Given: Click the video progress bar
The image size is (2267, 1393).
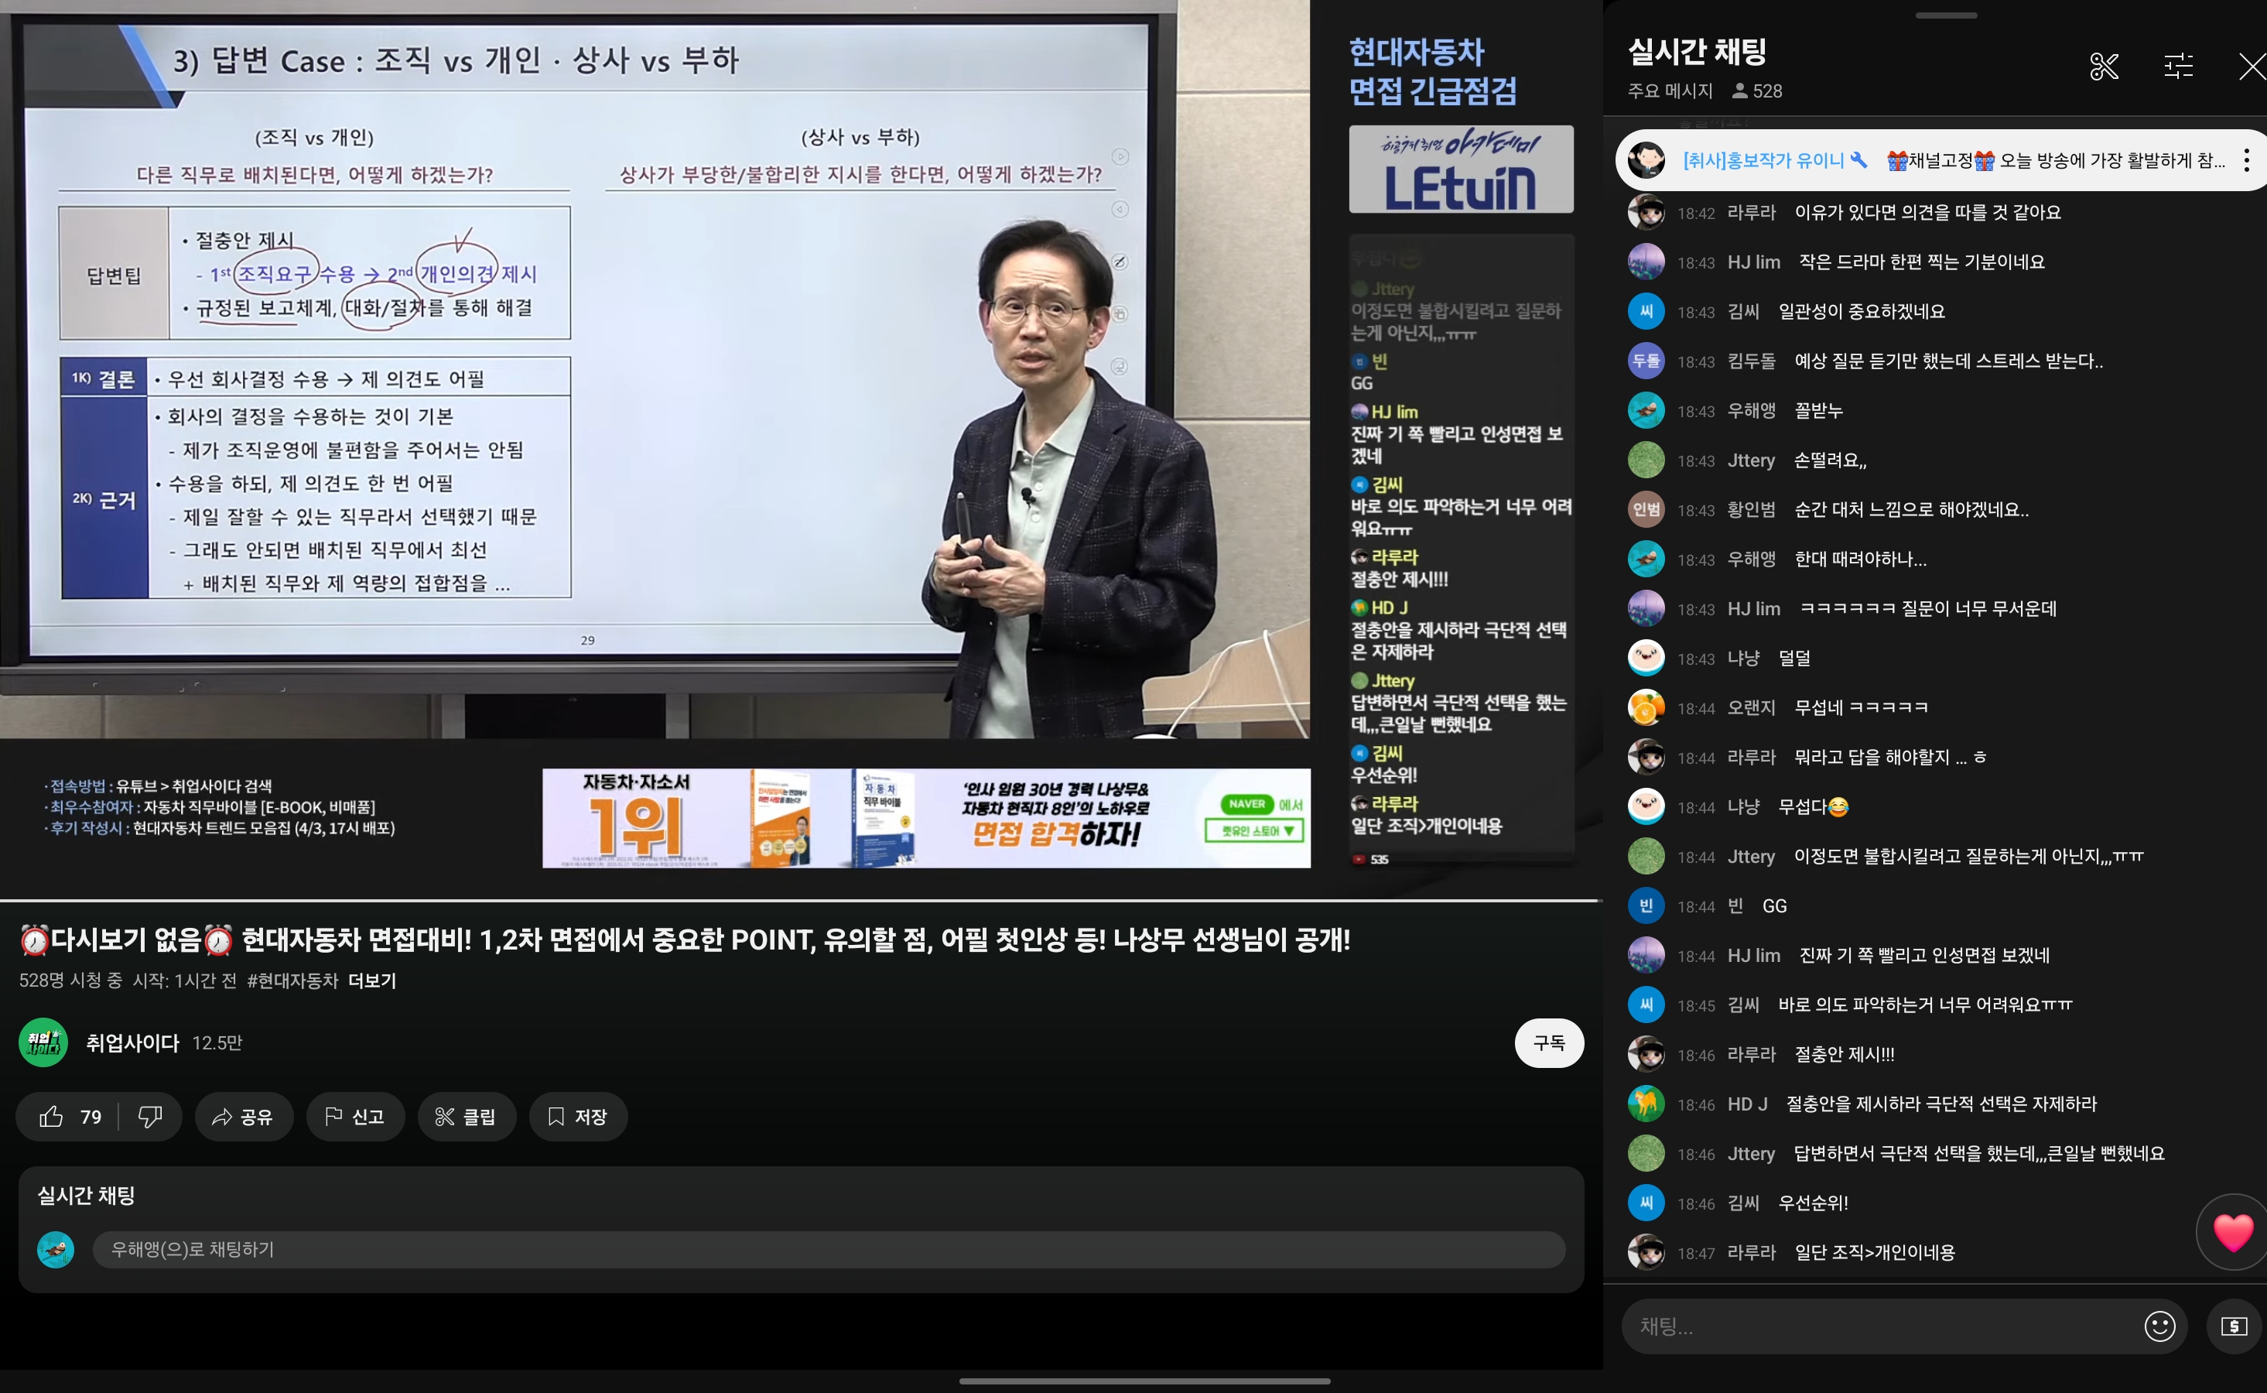Looking at the screenshot, I should coord(801,899).
